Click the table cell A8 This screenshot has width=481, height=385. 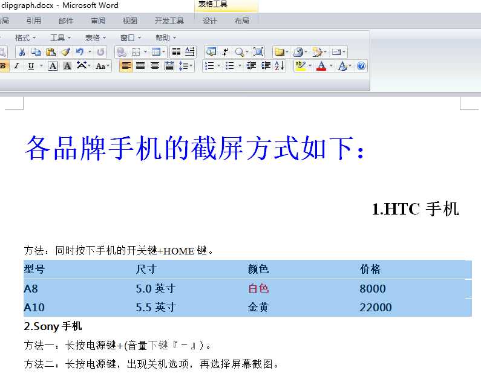pyautogui.click(x=31, y=288)
